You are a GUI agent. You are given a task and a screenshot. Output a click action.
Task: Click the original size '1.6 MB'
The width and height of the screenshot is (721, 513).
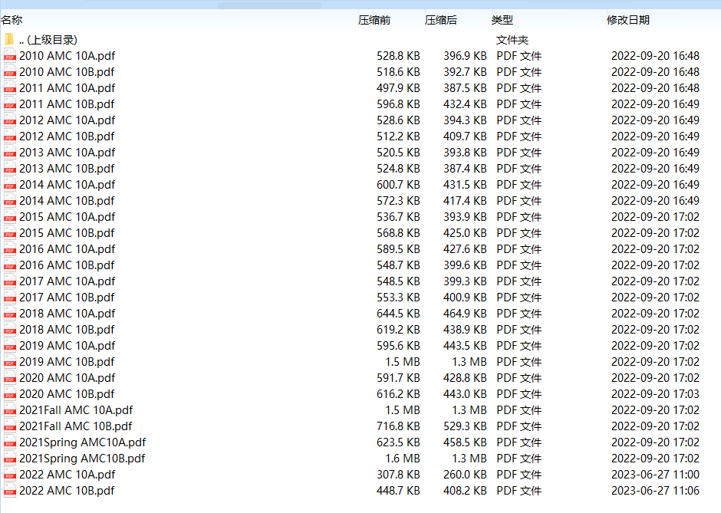coord(403,458)
